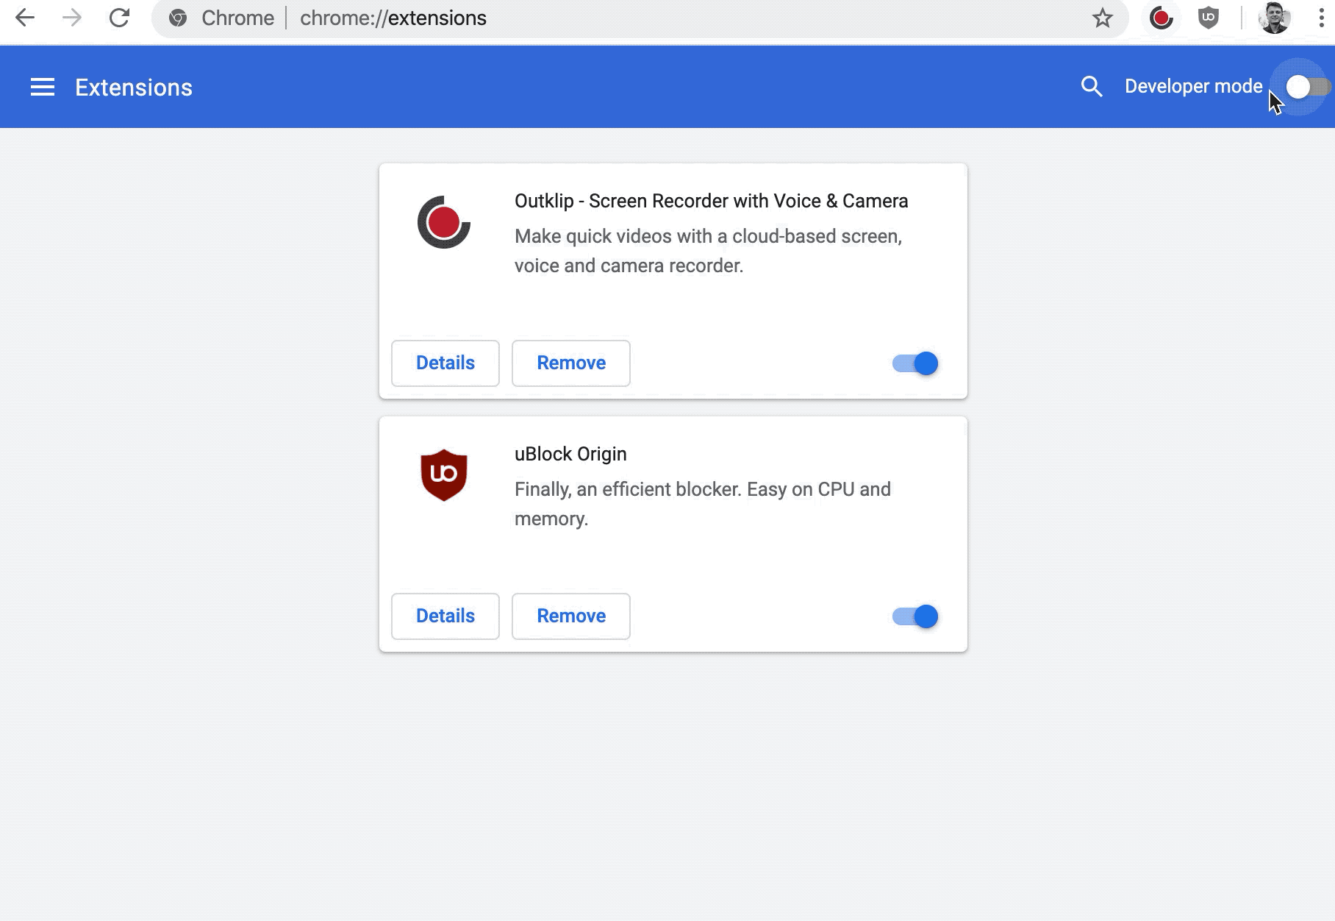Remove the uBlock Origin extension
The image size is (1335, 921).
pos(571,616)
